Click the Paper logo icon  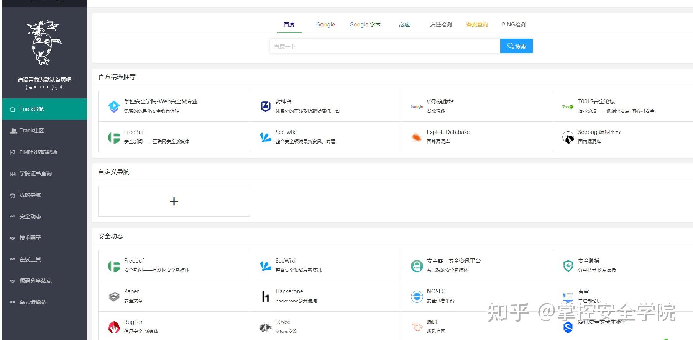coord(114,296)
